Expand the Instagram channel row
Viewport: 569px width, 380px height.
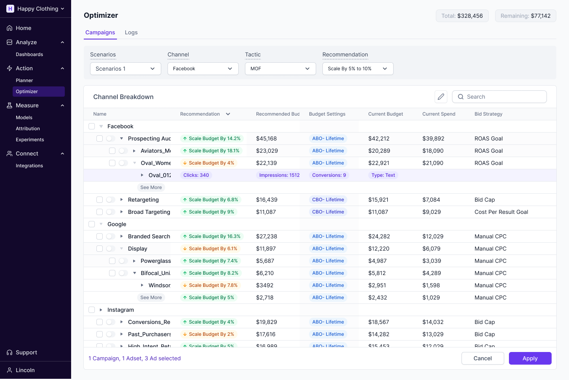pos(101,310)
